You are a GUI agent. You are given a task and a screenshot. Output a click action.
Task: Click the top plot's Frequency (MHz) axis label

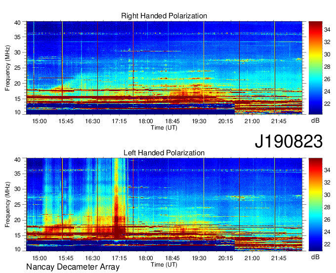(7, 68)
